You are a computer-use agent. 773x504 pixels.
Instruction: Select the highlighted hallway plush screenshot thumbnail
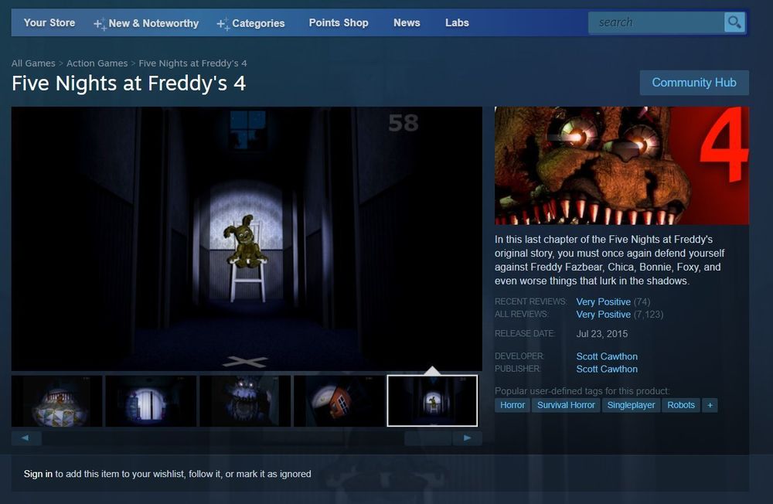click(x=432, y=401)
